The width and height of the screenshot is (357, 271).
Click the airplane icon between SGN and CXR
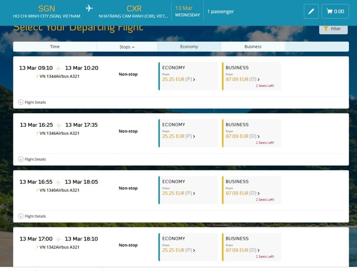coord(89,8)
